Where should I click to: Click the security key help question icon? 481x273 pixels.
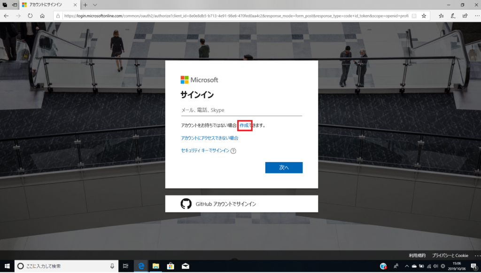click(x=233, y=151)
